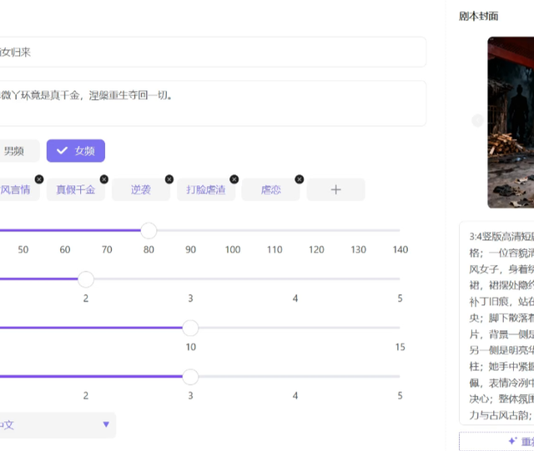Click the checkmark on the 女频 button
The image size is (534, 451).
[x=62, y=150]
